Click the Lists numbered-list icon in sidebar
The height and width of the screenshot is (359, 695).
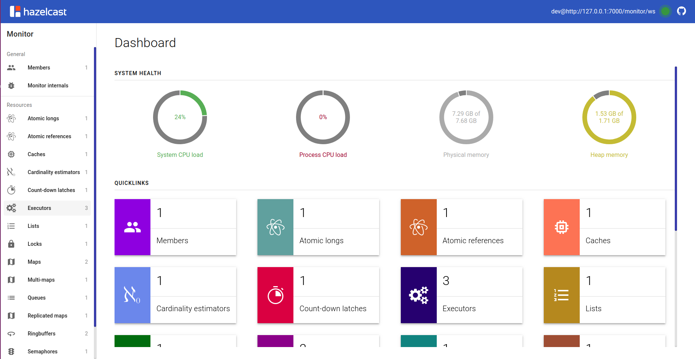tap(11, 226)
